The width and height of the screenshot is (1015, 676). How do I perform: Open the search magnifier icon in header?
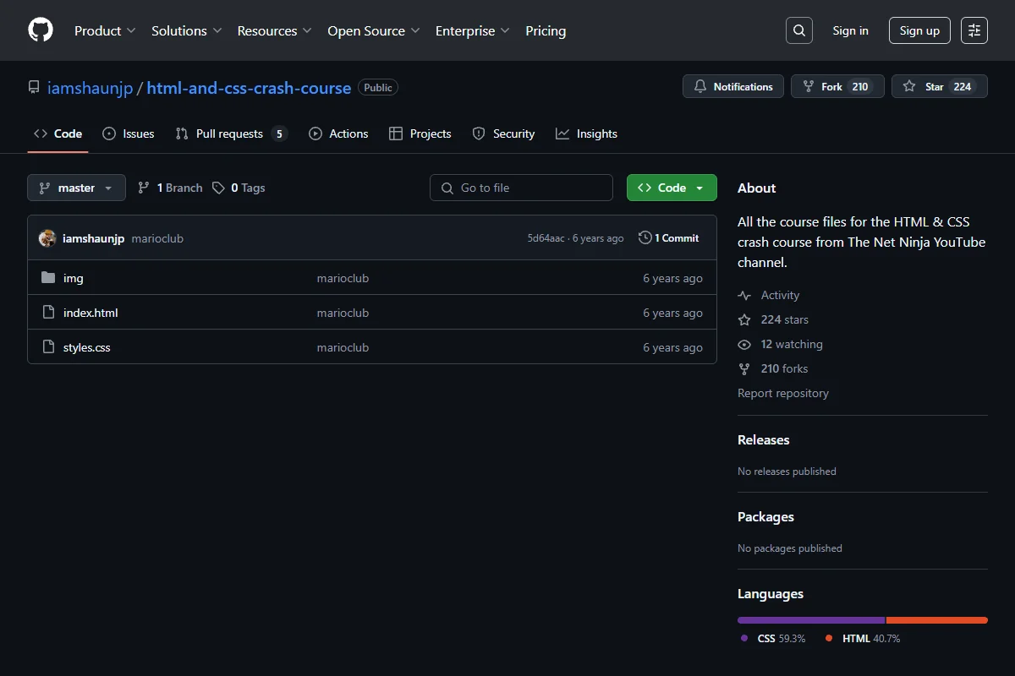799,30
